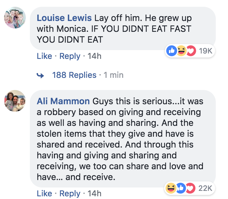Viewport: 228px width, 199px height.
Task: Open Louise Lewis's profile picture
Action: pos(15,18)
